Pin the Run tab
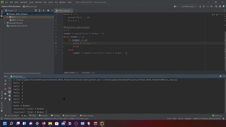The image size is (226, 127). [5, 99]
